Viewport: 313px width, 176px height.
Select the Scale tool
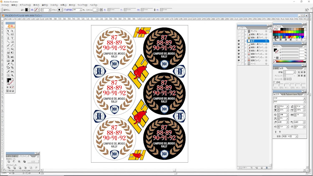coord(12,49)
